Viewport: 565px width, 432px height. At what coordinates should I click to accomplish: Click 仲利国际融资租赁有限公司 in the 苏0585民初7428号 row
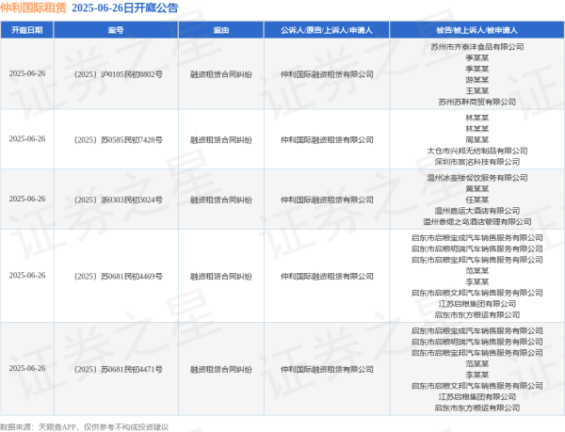(327, 139)
